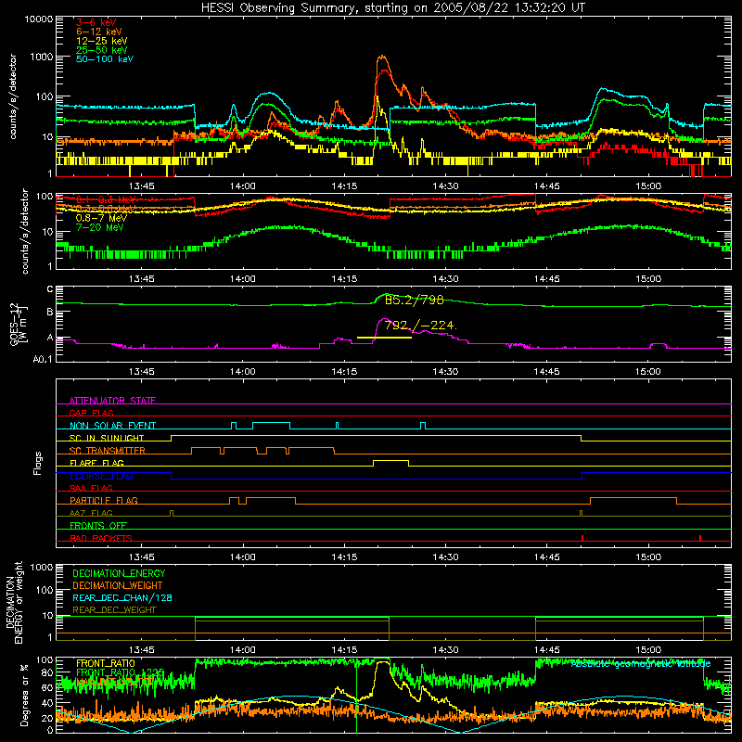Viewport: 742px width, 742px height.
Task: Click the 50-100 keV legend label
Action: coord(105,58)
